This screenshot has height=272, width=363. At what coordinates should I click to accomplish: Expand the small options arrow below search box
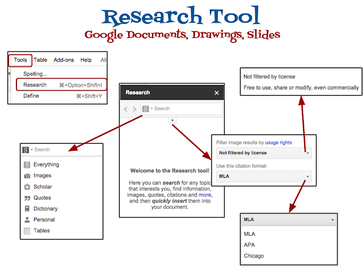172,120
